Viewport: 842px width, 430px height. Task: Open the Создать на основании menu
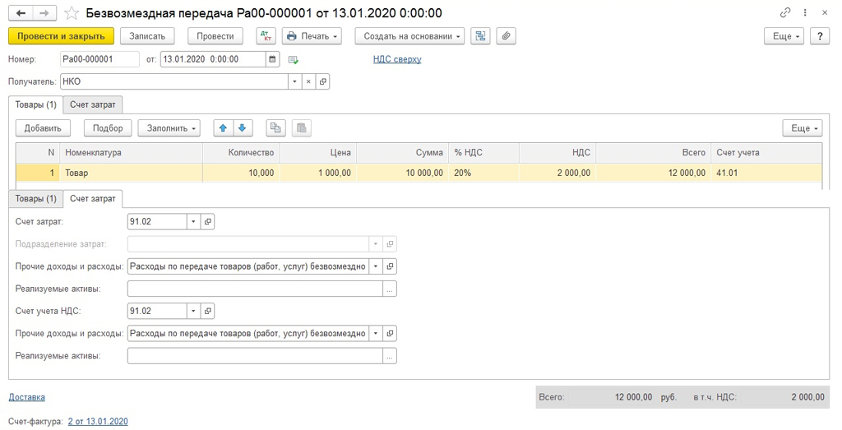[x=409, y=36]
